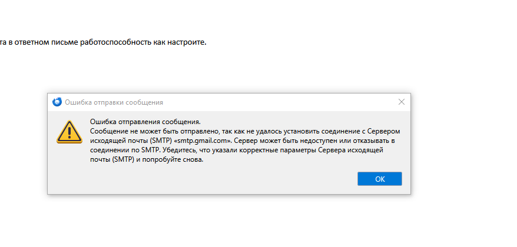Click the yellow warning triangle icon
Image resolution: width=517 pixels, height=247 pixels.
coord(69,131)
